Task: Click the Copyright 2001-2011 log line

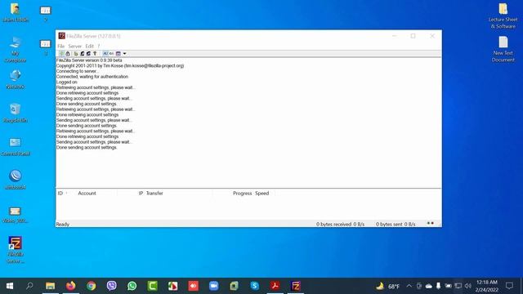Action: coord(120,65)
